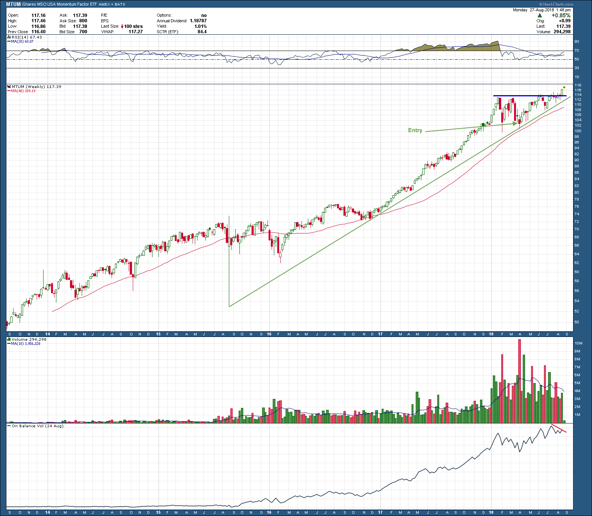Click the red down arrow beside 100 shrs

tap(122, 26)
